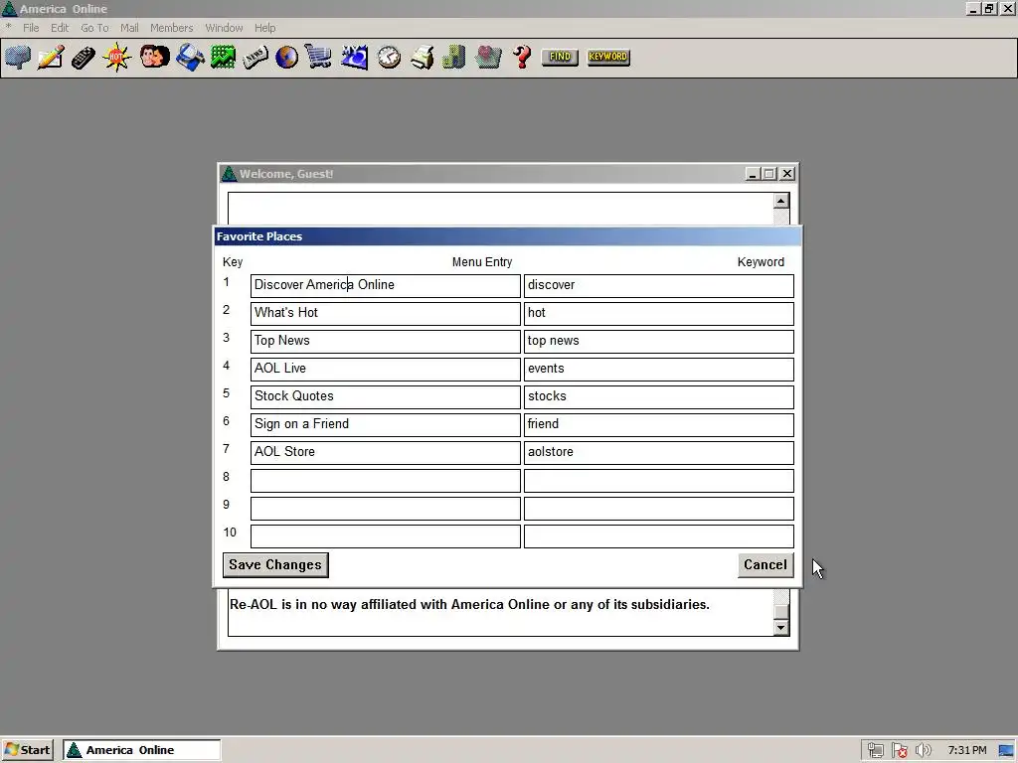Click scroll down arrow in Welcome window
1018x763 pixels.
[781, 628]
